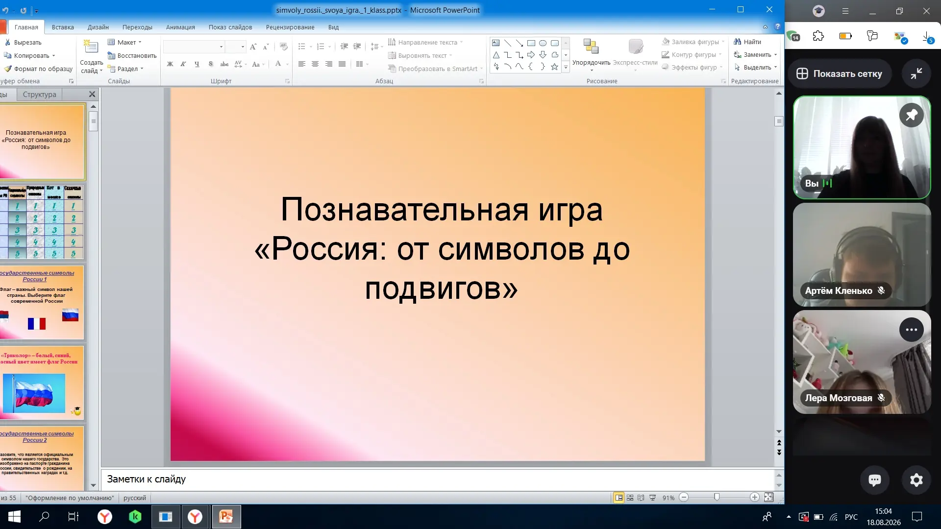Screen dimensions: 941x529
Task: Click the Cut (Вырезать) scissors icon
Action: coord(8,43)
